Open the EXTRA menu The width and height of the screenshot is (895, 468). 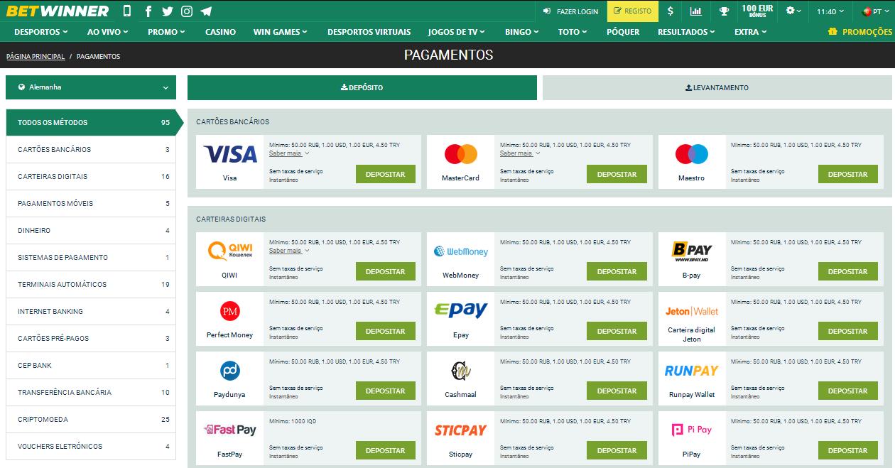pos(751,32)
